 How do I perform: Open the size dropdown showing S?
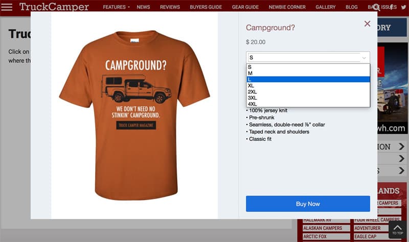[308, 57]
